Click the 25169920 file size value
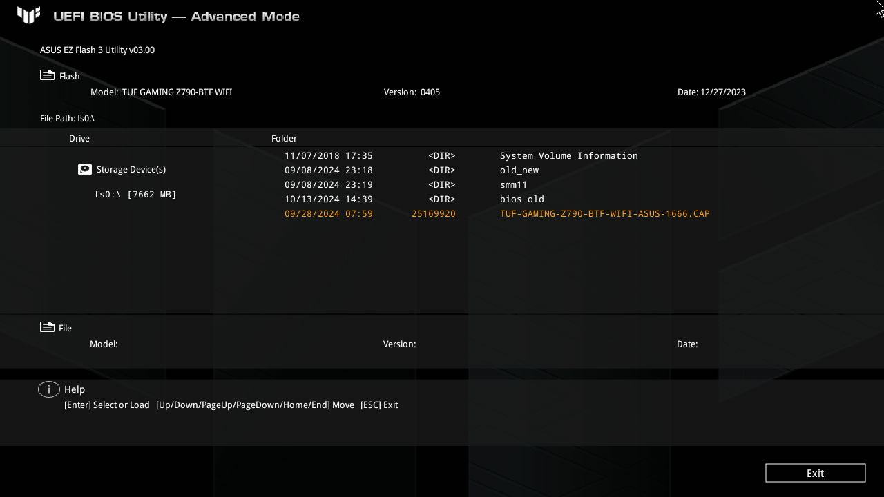 [434, 213]
